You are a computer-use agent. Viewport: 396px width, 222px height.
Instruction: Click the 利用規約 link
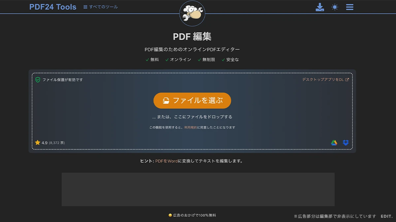[190, 127]
